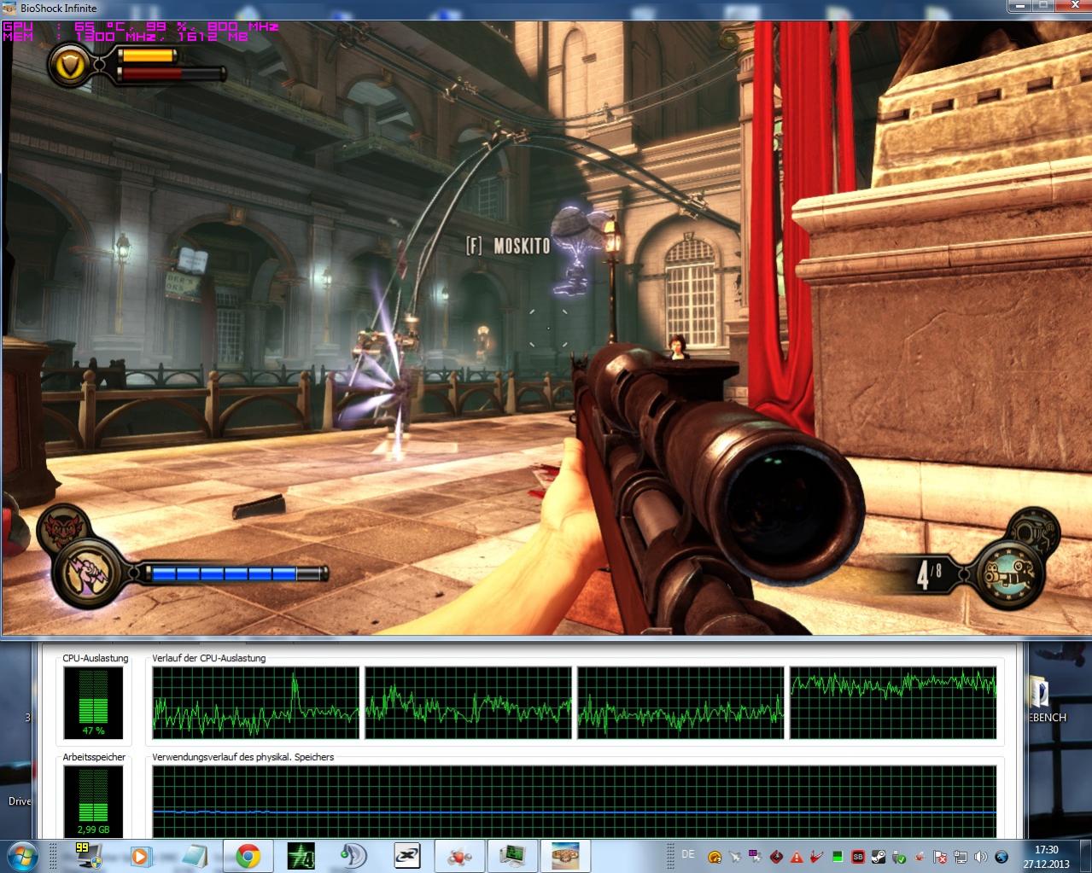
Task: Open the red SB Sound Blaster tray icon
Action: (858, 857)
